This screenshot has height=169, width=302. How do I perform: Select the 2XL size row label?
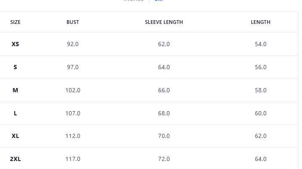pyautogui.click(x=16, y=159)
